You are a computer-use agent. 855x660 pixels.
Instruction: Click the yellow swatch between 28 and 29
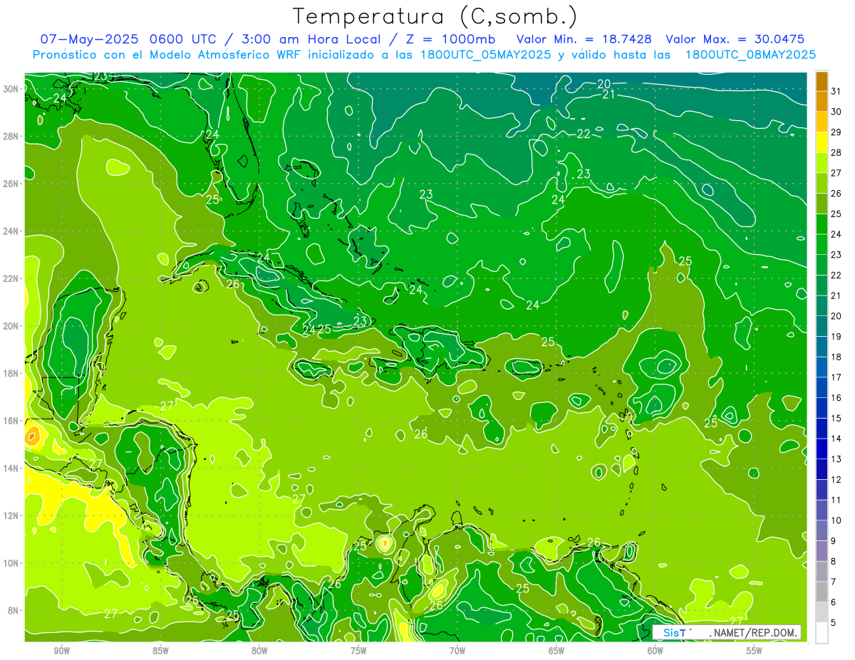822,142
